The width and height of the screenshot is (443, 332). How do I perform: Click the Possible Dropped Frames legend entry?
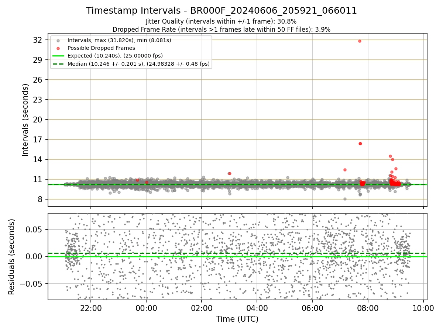pyautogui.click(x=101, y=48)
